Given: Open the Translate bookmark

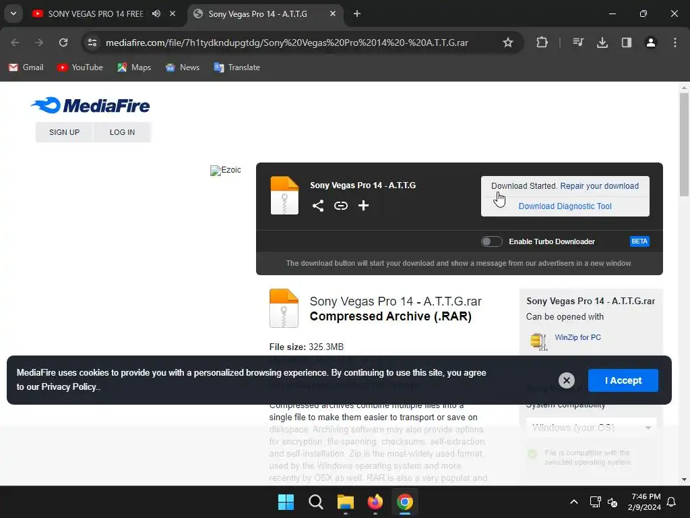Looking at the screenshot, I should tap(237, 67).
